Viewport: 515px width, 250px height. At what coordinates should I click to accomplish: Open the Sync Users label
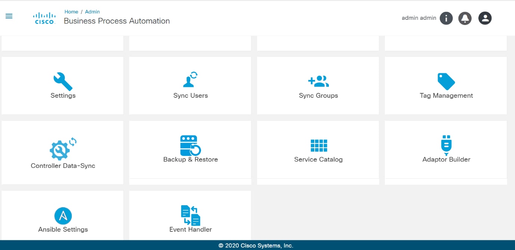tap(191, 96)
